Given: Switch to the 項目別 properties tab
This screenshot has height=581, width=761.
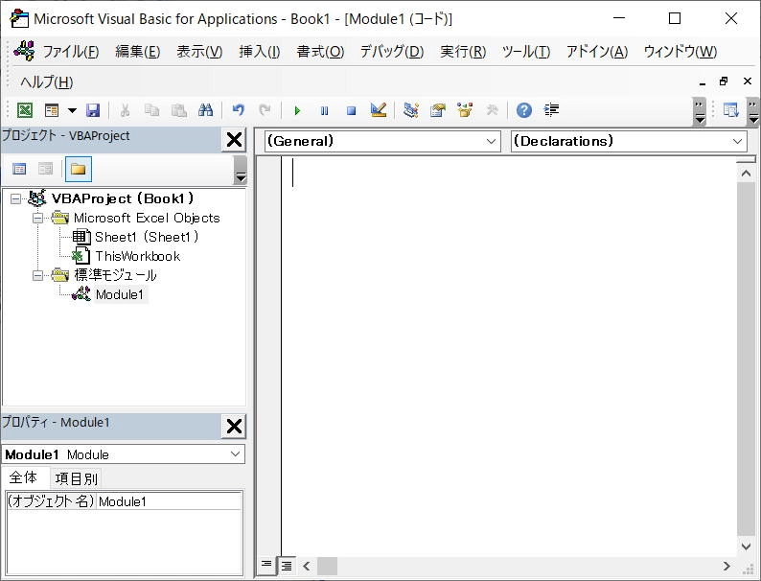Looking at the screenshot, I should 77,478.
